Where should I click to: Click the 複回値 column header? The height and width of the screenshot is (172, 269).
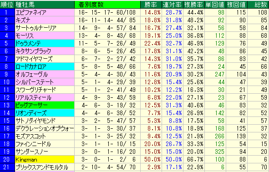click(x=236, y=5)
